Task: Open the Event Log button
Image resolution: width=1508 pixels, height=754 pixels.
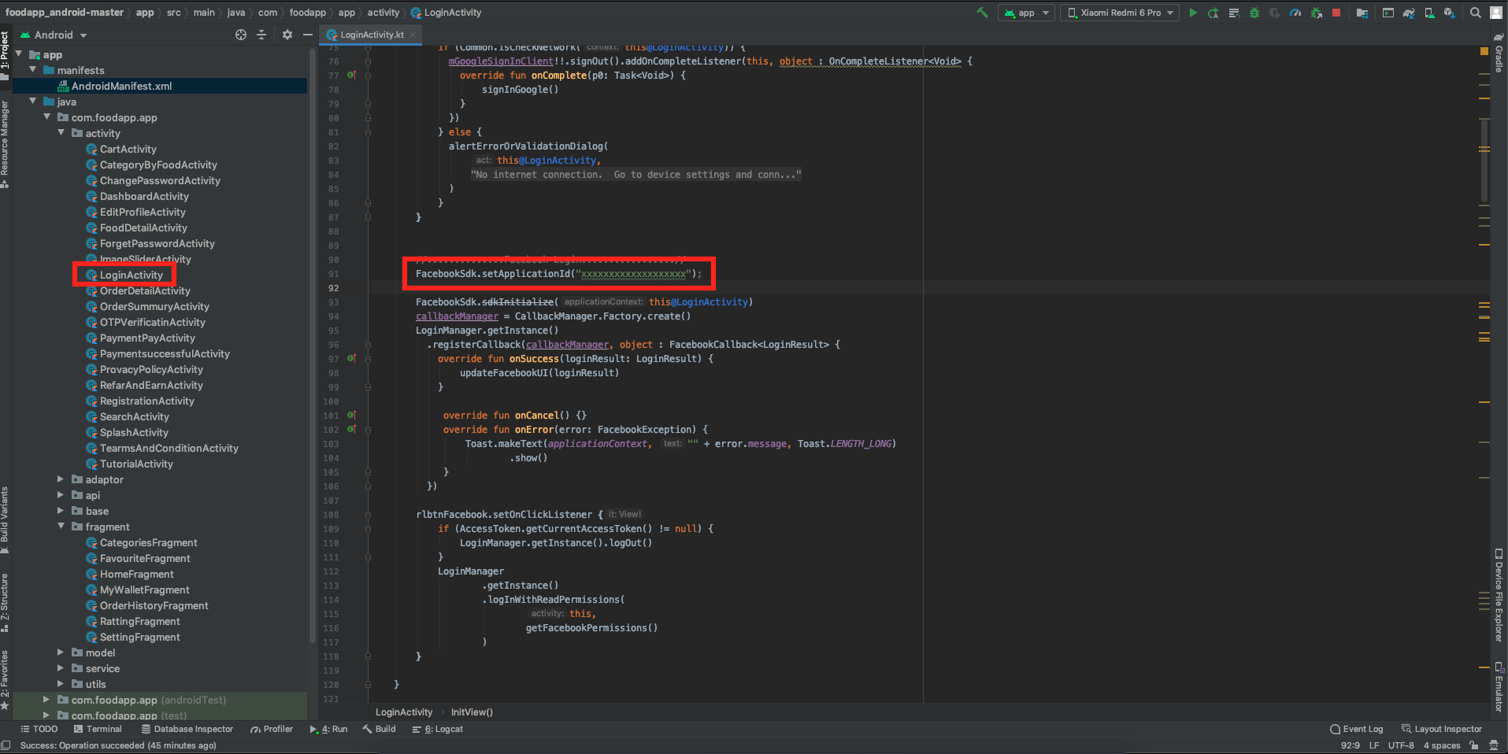Action: pos(1356,729)
